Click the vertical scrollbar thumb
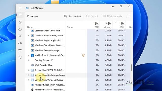162x91 pixels. [131, 68]
